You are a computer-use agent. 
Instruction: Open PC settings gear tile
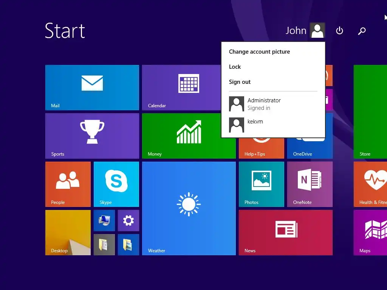point(128,221)
